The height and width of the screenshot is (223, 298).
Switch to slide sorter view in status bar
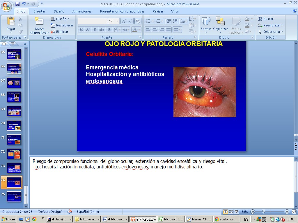click(231, 212)
